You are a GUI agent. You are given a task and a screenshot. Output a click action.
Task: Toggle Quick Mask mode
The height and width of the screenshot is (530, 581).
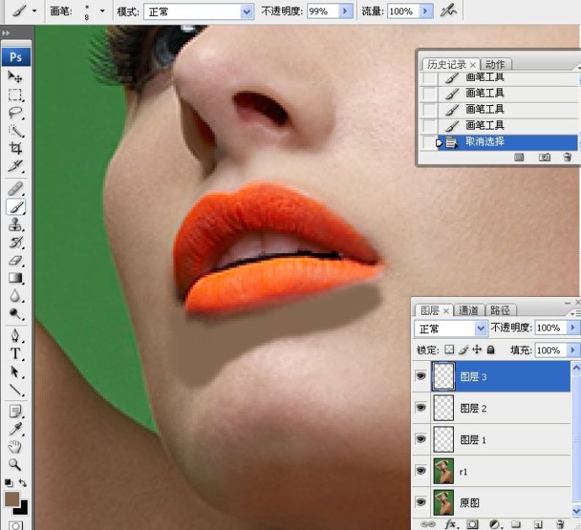coord(15,525)
